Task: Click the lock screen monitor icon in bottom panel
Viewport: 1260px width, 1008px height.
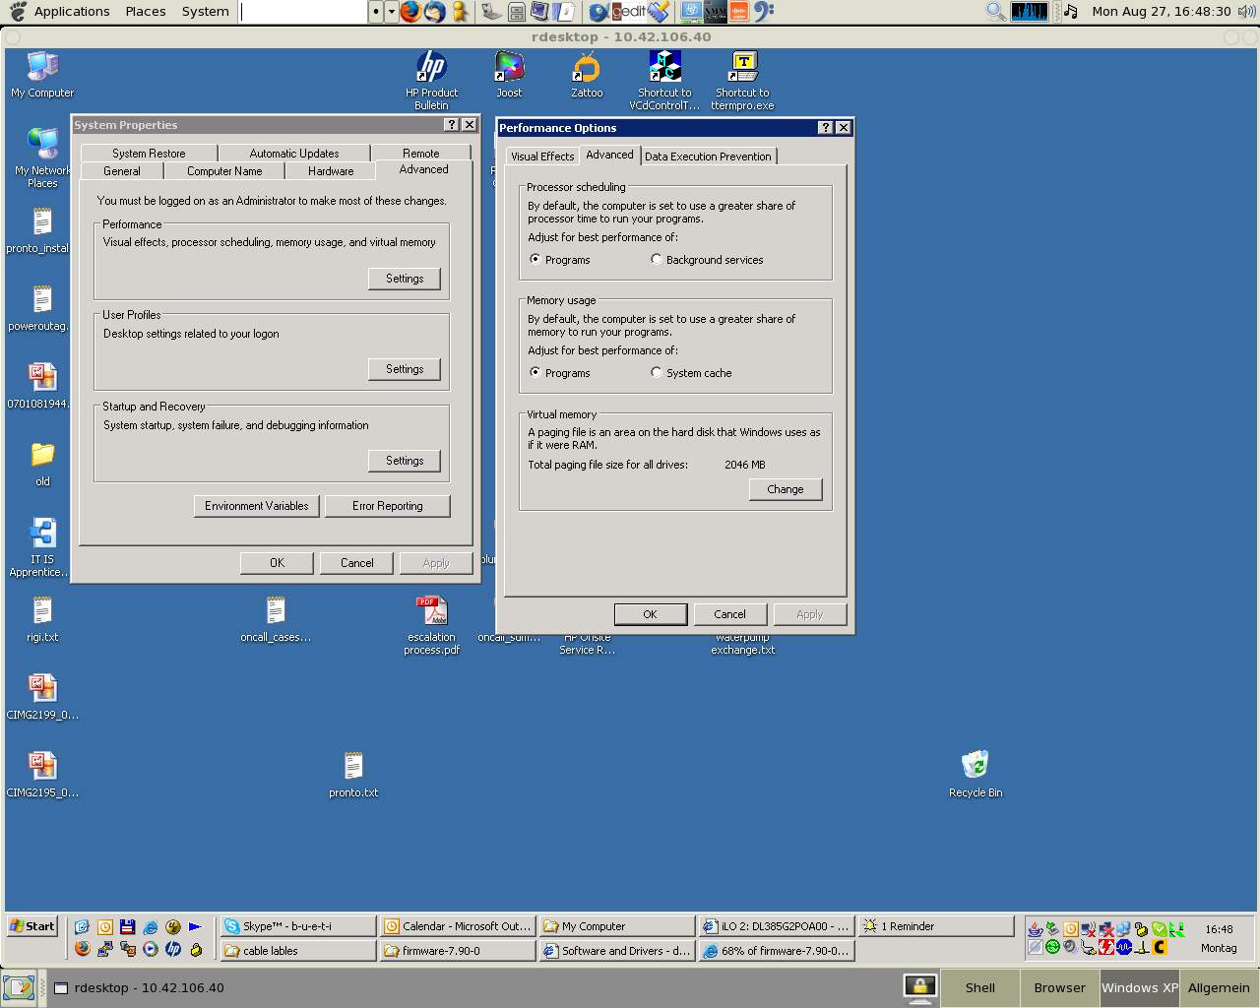Action: [919, 987]
